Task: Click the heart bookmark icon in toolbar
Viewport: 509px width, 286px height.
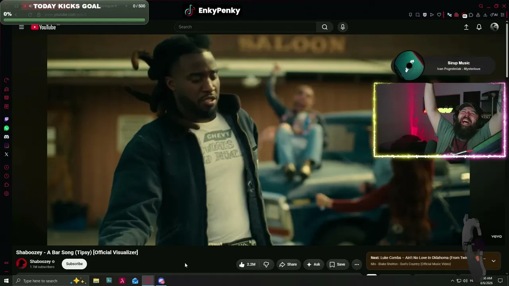Action: [x=439, y=15]
